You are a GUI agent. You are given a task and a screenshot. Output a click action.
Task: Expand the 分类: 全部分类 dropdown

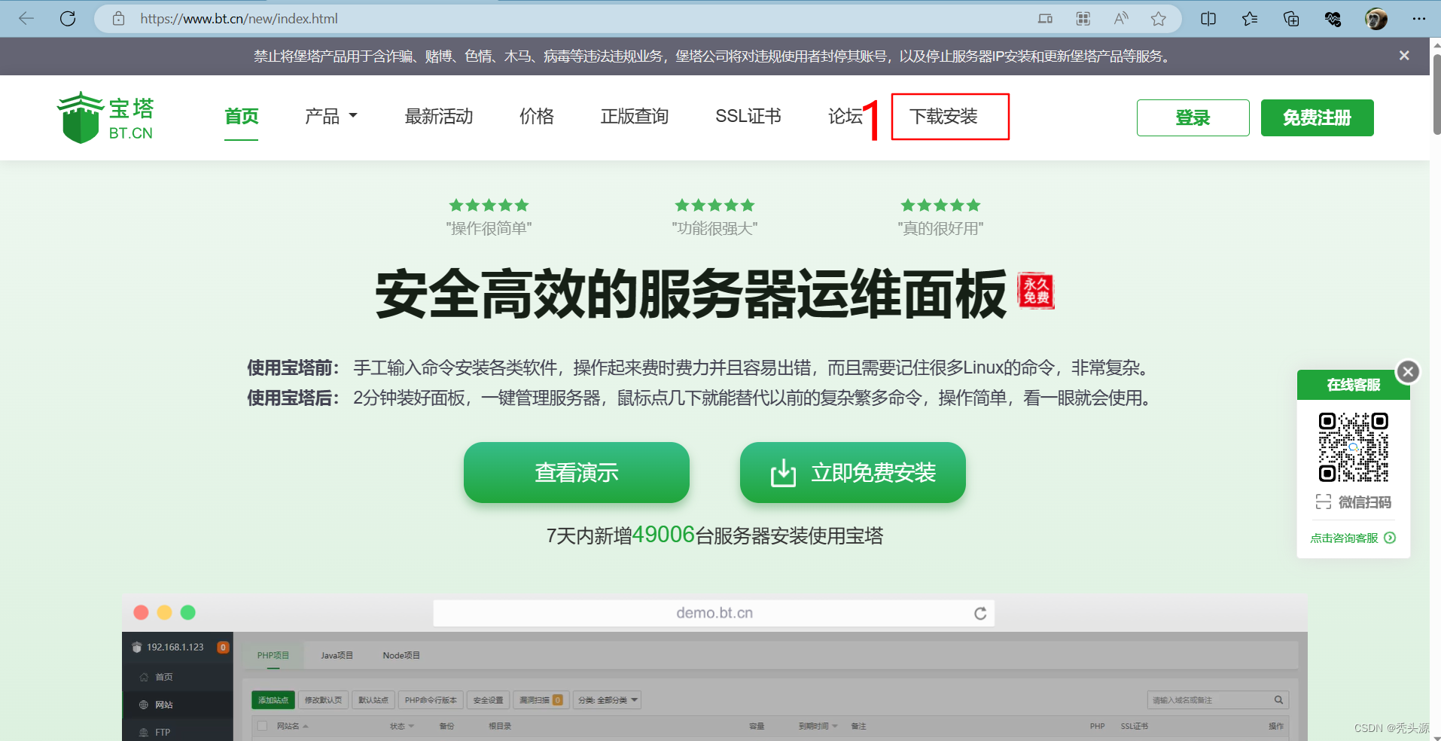coord(607,700)
